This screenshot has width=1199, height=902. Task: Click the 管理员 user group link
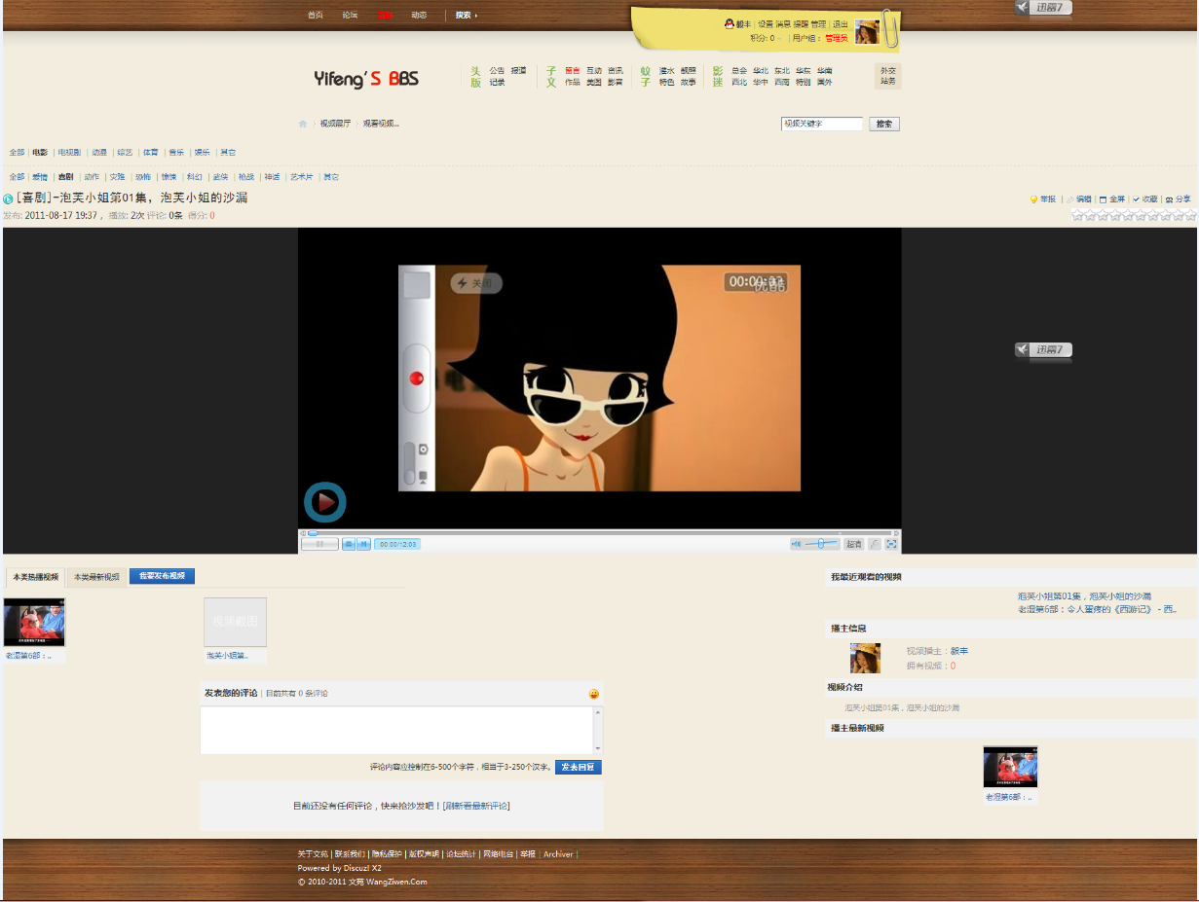click(x=836, y=38)
